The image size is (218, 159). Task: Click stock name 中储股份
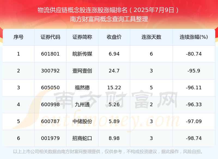(82, 121)
